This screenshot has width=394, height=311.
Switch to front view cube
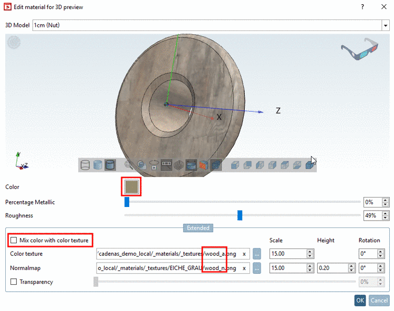tap(235, 165)
